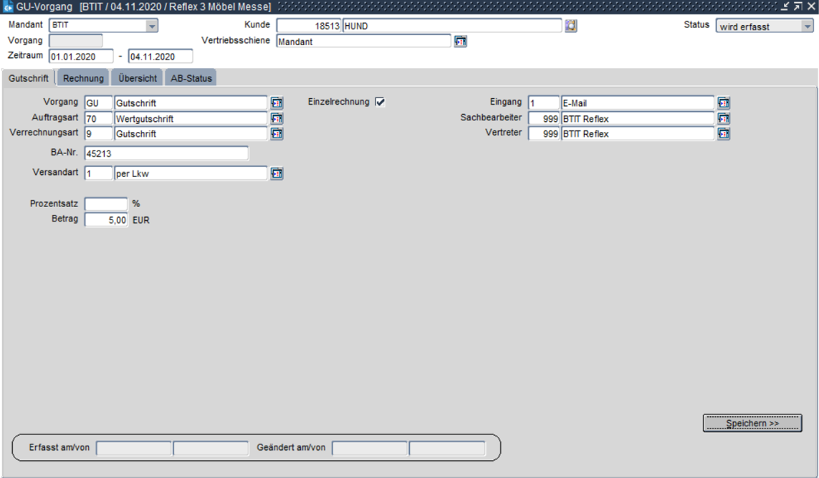Open lookup icon for Sachbearbeiter field
Screen dimensions: 819x478
[x=724, y=118]
